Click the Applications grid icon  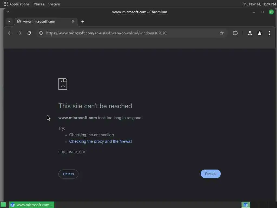pyautogui.click(x=6, y=4)
